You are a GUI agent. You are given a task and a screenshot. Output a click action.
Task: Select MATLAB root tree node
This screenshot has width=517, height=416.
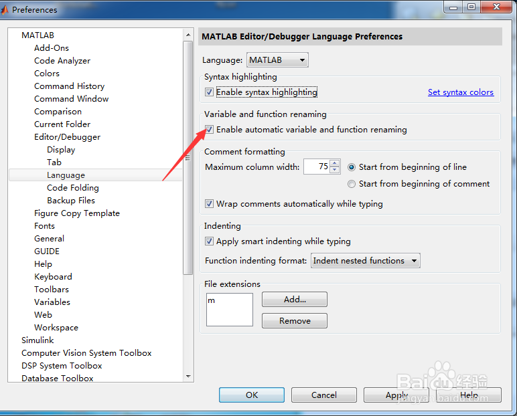pyautogui.click(x=38, y=35)
